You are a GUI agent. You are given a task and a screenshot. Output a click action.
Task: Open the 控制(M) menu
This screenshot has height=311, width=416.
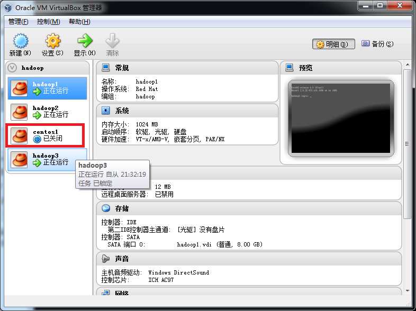[48, 22]
